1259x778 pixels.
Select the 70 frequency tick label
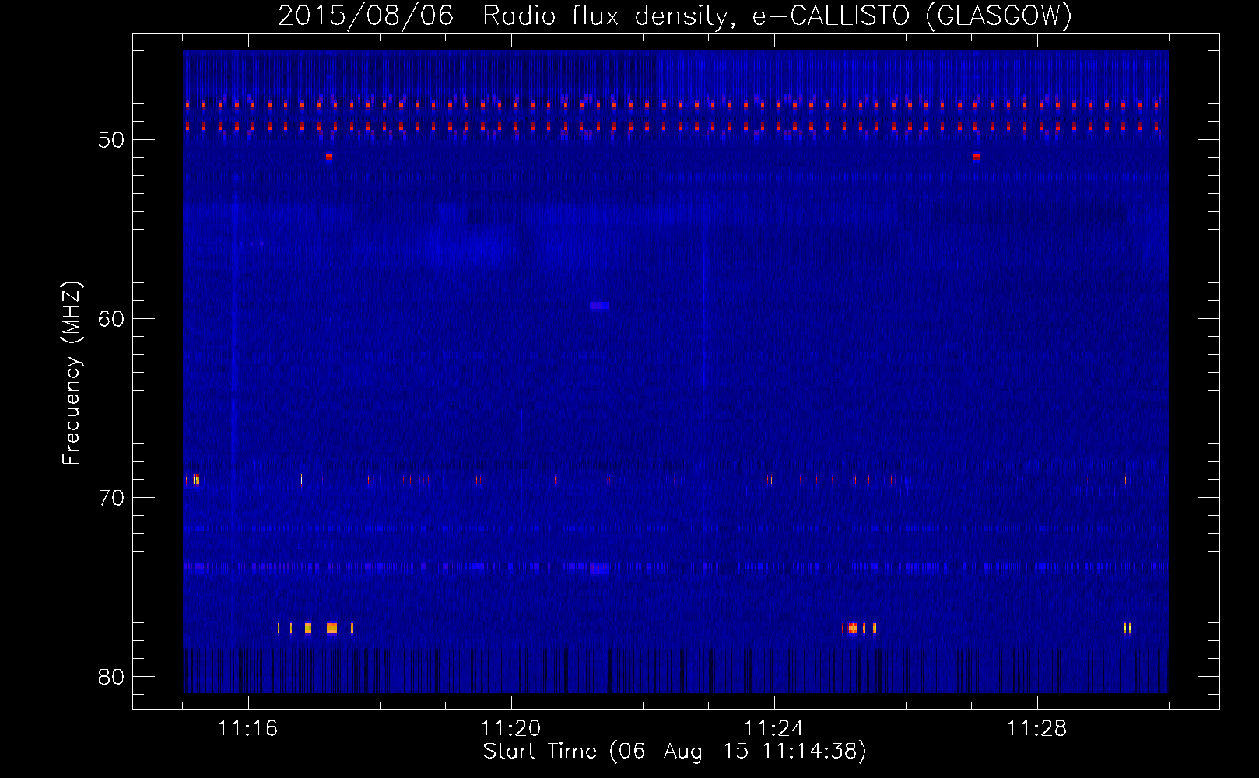pyautogui.click(x=111, y=498)
